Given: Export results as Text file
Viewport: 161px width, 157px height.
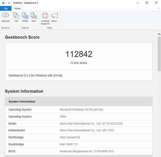Looking at the screenshot, I should [x=34, y=17].
